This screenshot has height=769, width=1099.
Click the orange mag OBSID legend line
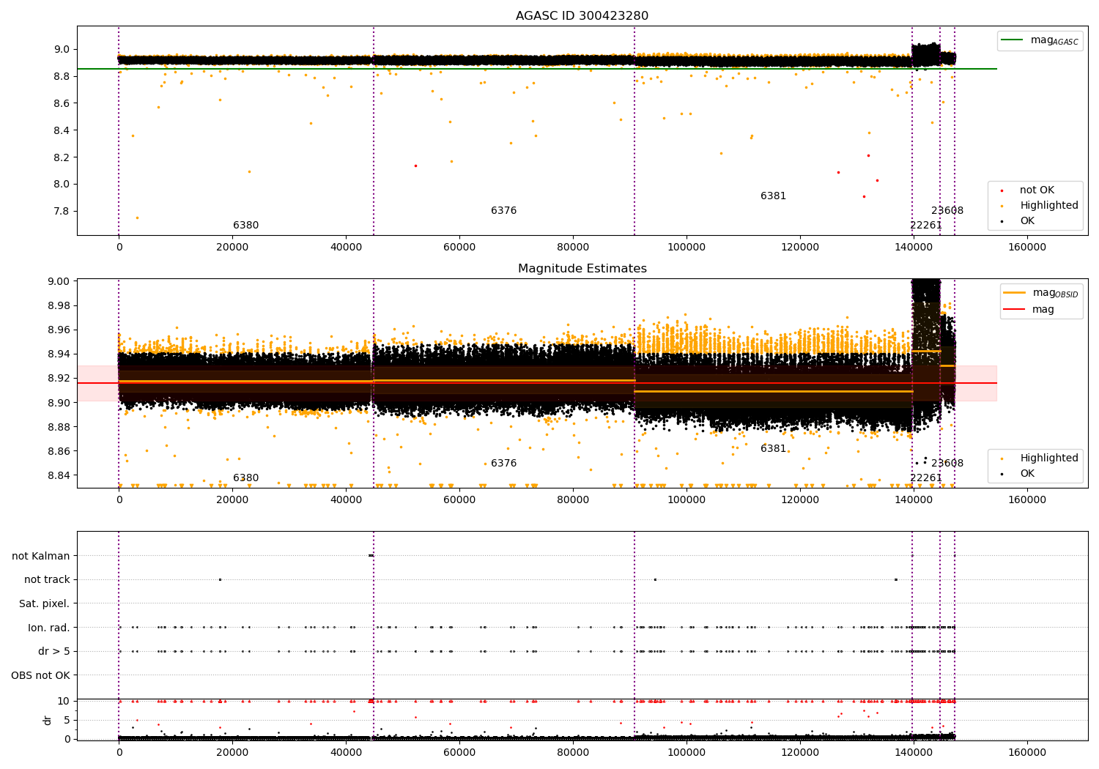pos(1014,293)
